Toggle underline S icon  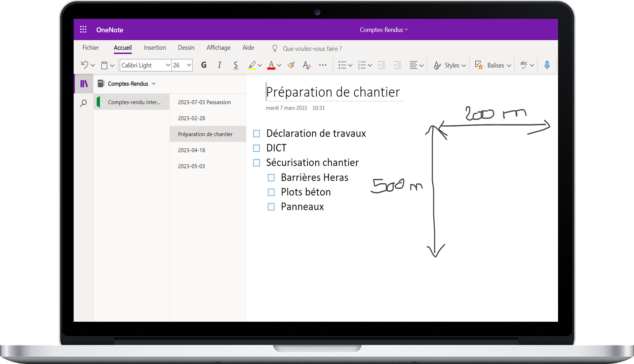click(236, 65)
